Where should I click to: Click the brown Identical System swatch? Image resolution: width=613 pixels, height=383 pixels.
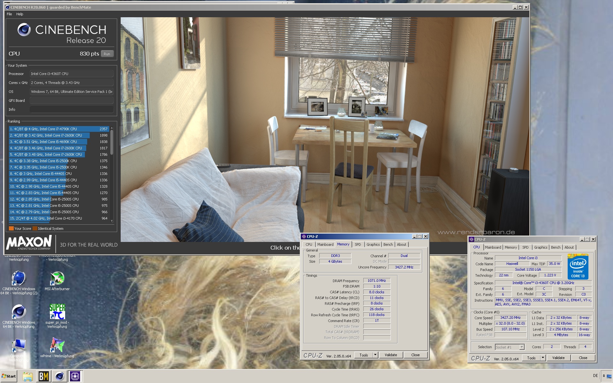[x=35, y=229]
